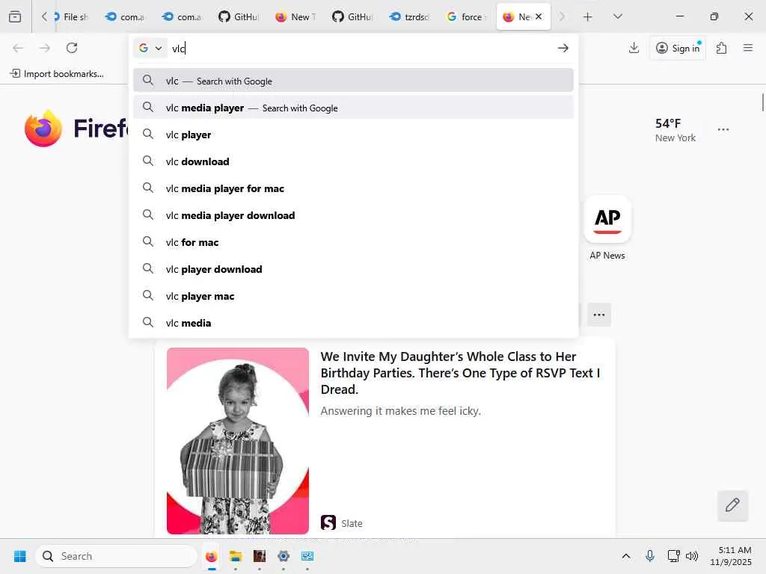The image size is (766, 574).
Task: Select 'vlc download' suggestion
Action: point(353,161)
